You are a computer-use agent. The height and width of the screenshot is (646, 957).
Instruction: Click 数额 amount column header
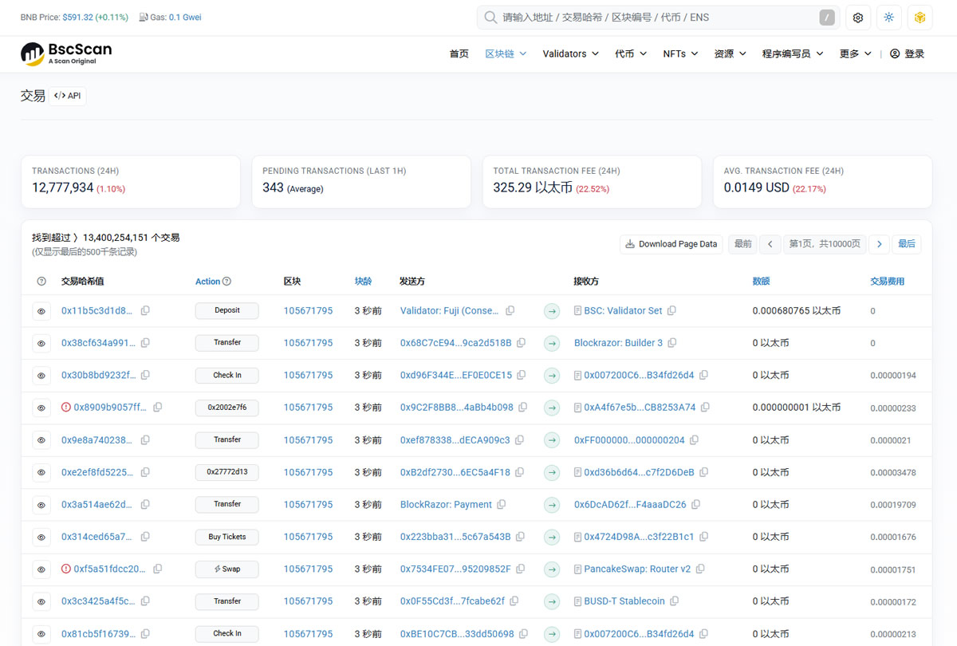point(762,282)
